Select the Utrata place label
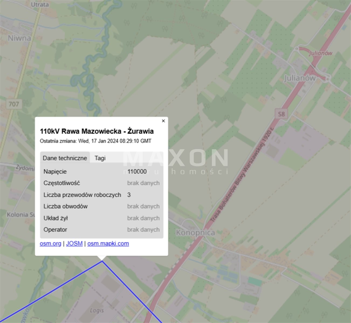Screen dimensions: 351x323 [x=40, y=5]
